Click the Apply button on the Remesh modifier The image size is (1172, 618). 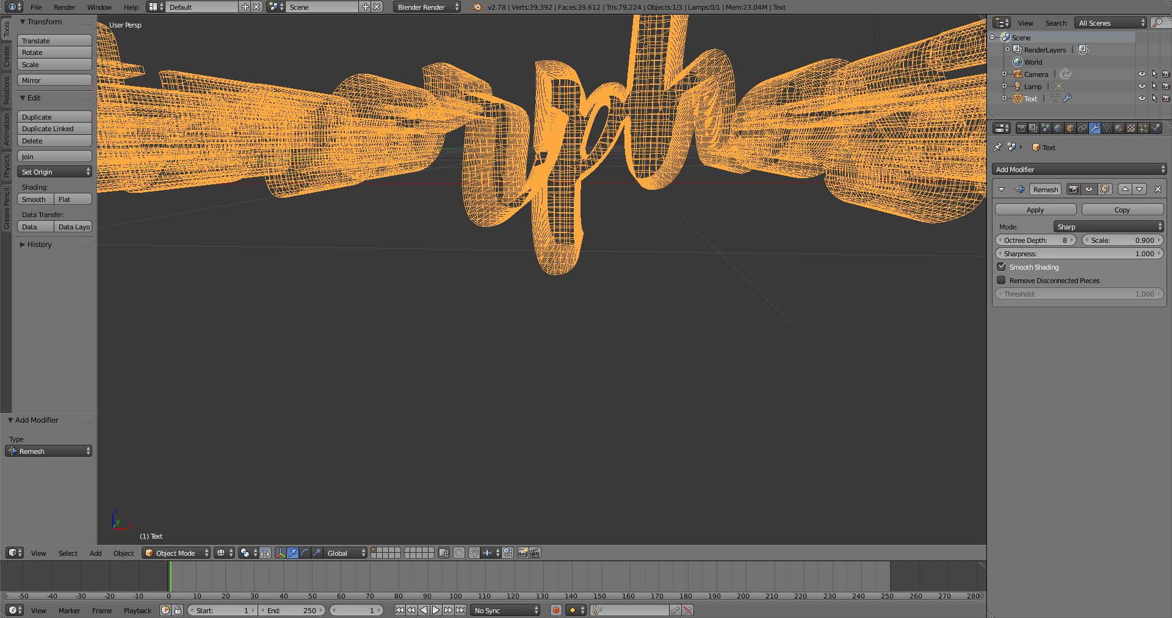1035,209
